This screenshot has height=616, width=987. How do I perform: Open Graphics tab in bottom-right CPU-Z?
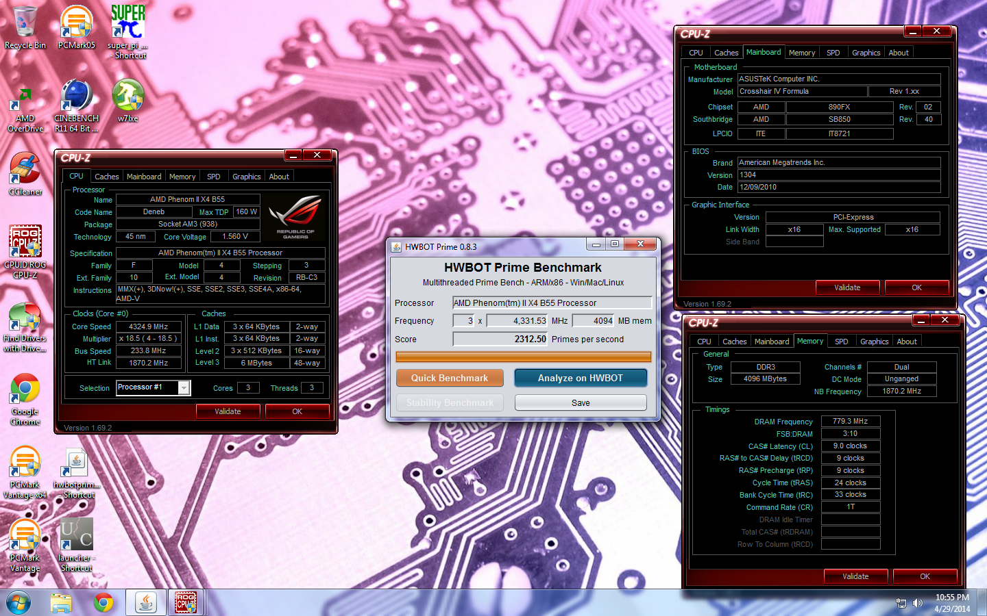[x=875, y=342]
